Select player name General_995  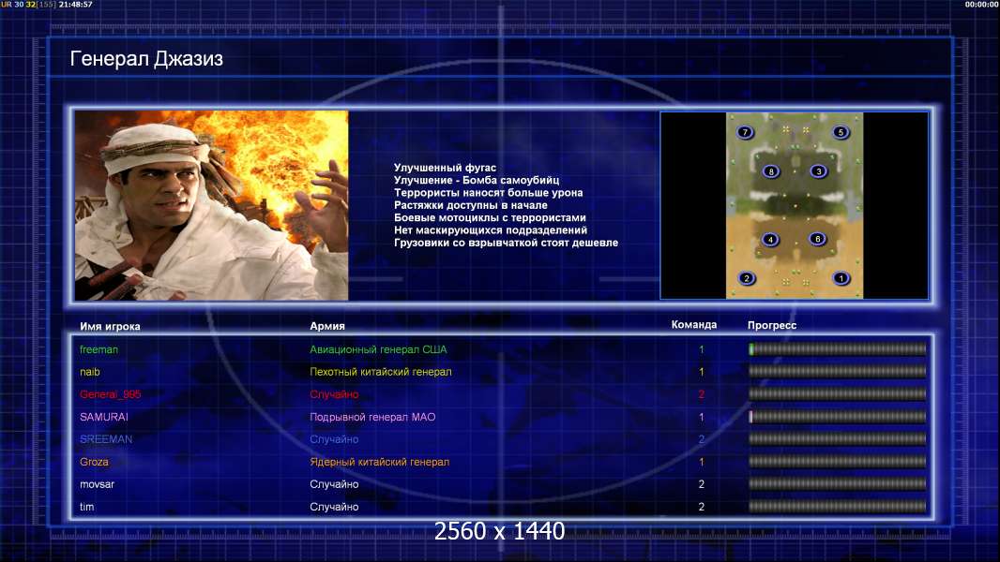tap(111, 394)
